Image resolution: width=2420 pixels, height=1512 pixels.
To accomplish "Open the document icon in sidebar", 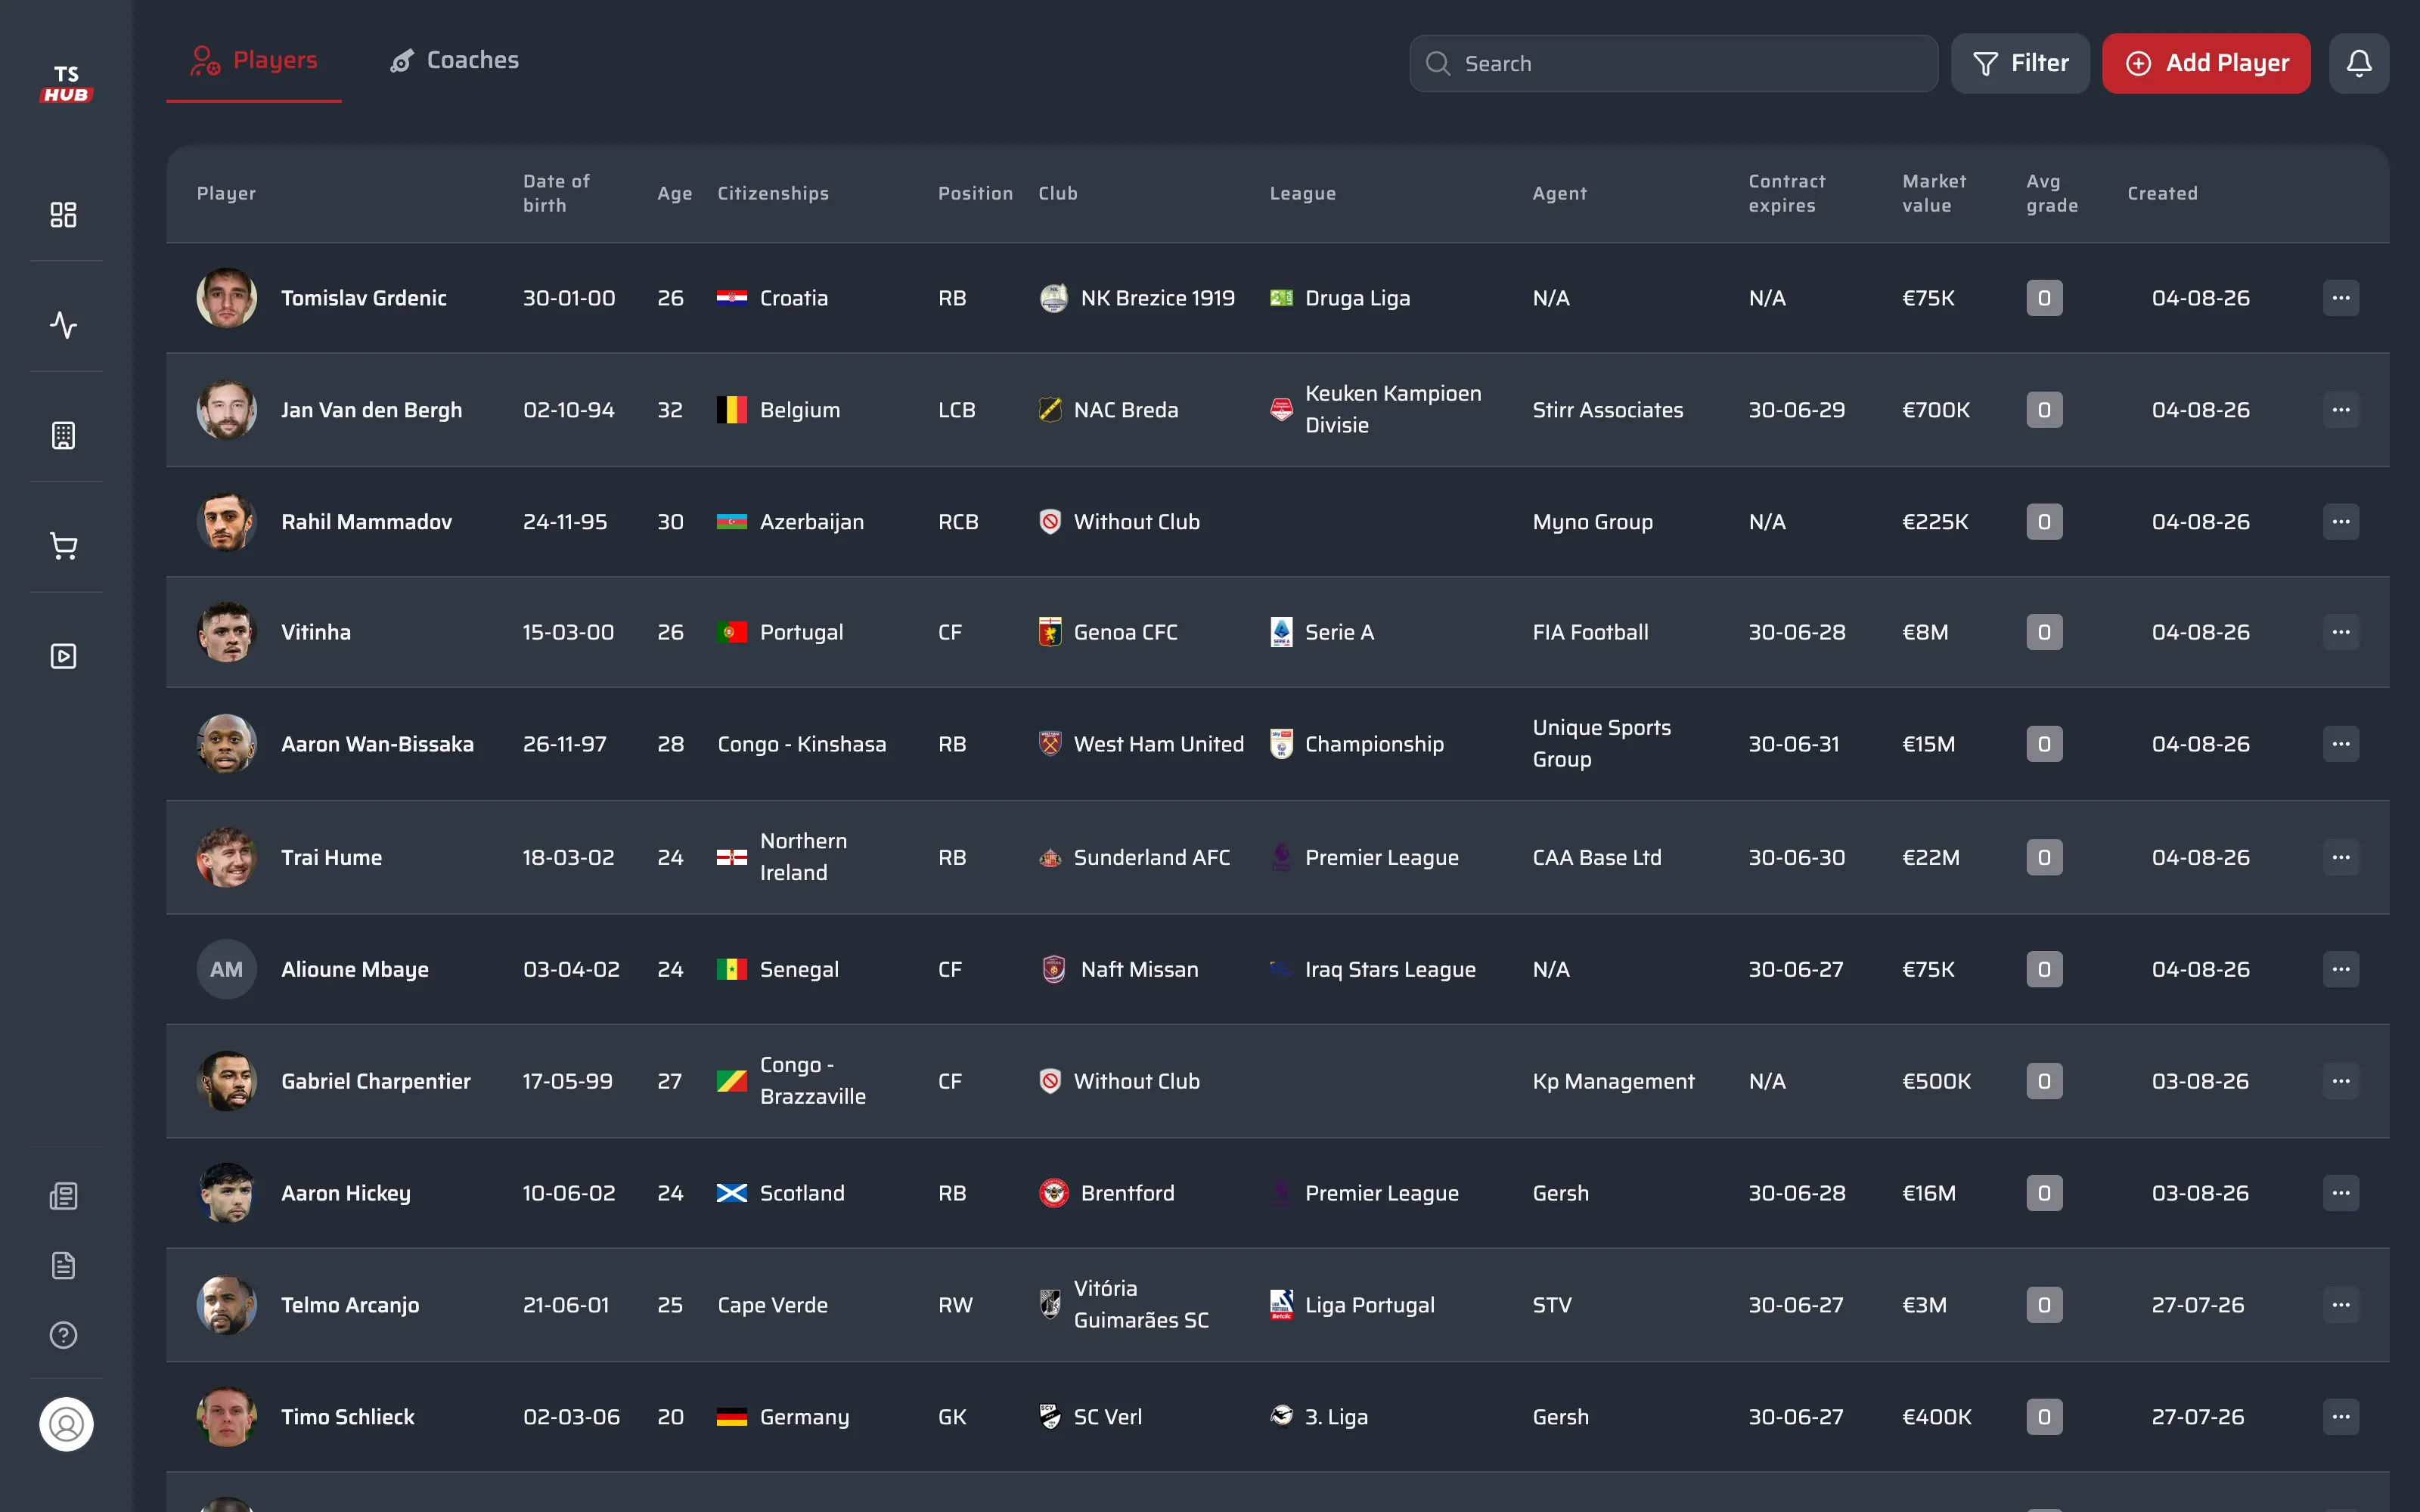I will 63,1265.
